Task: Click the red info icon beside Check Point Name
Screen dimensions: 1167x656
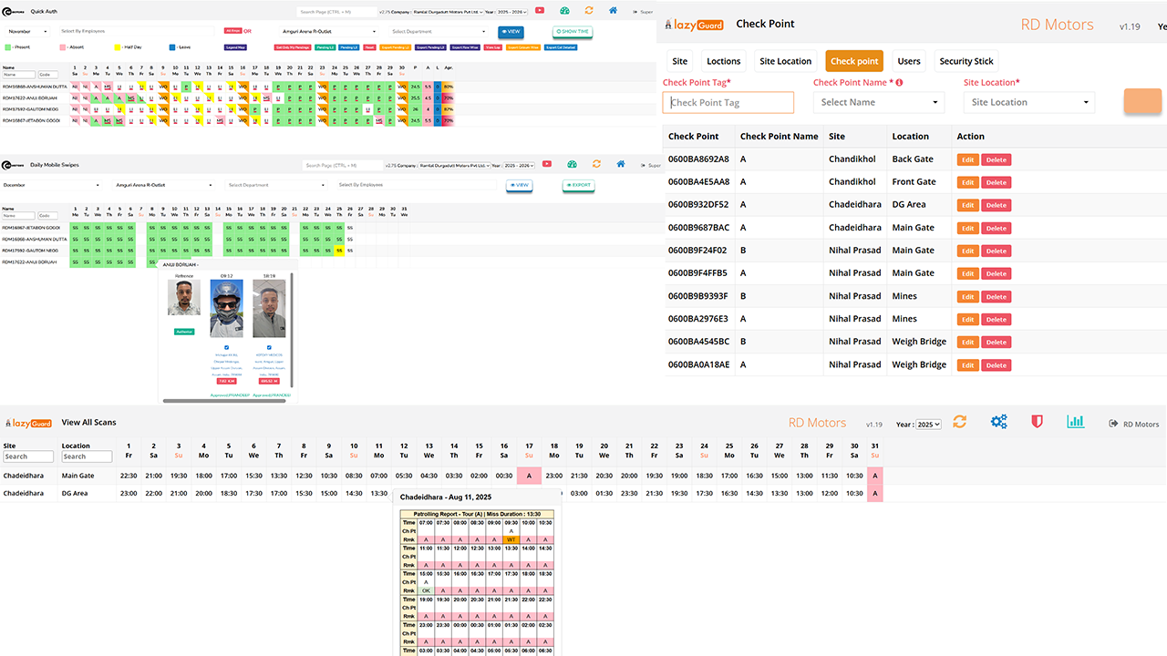Action: (x=899, y=83)
